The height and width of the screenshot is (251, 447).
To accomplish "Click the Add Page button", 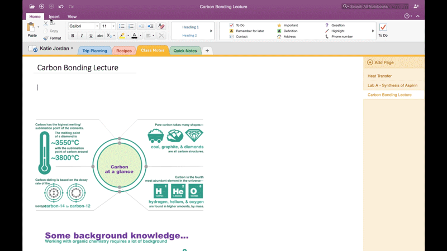I will [x=381, y=62].
